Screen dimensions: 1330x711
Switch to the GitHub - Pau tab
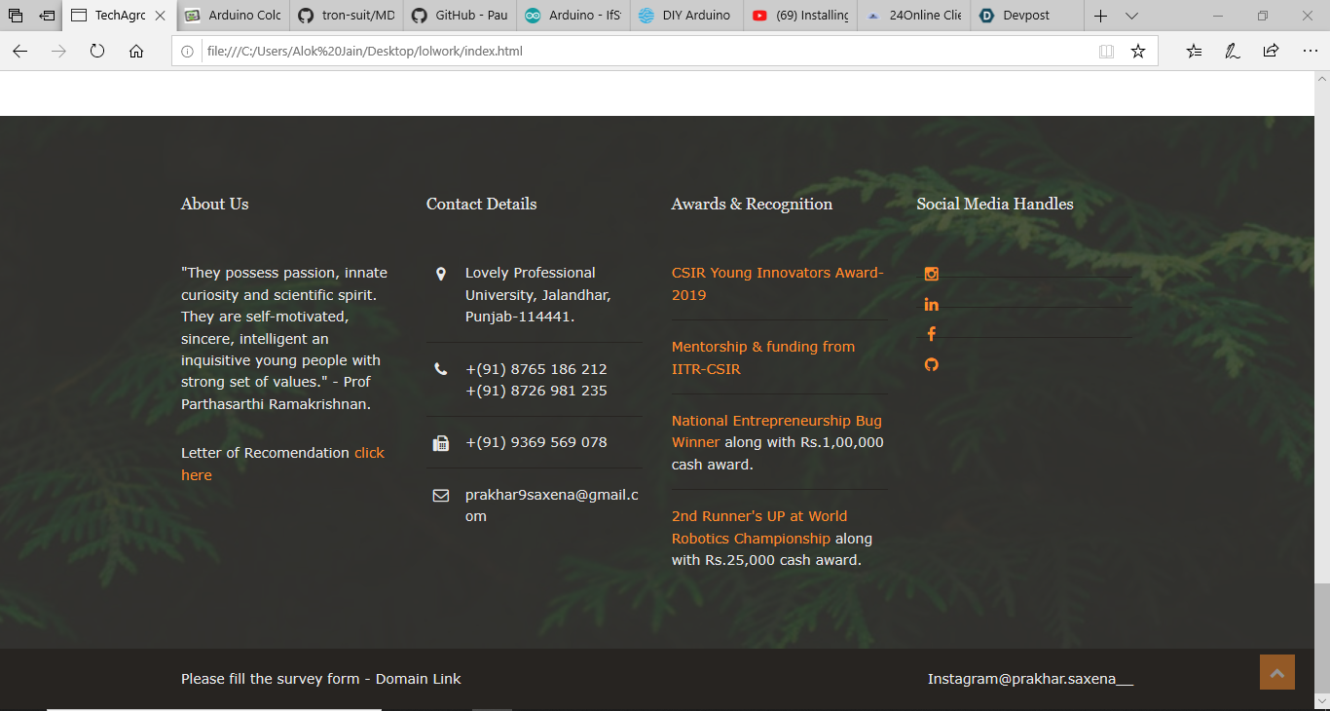(460, 16)
